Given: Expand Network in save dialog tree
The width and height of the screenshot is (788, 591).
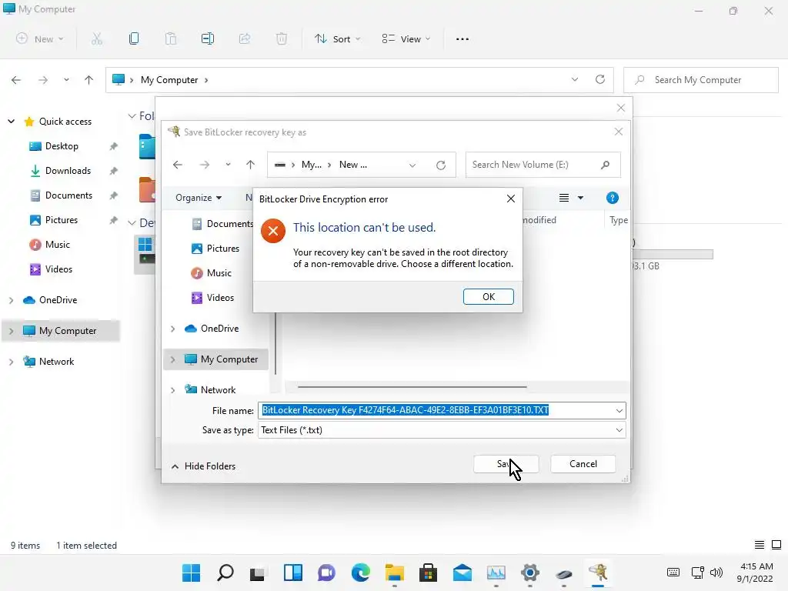Looking at the screenshot, I should coord(173,390).
